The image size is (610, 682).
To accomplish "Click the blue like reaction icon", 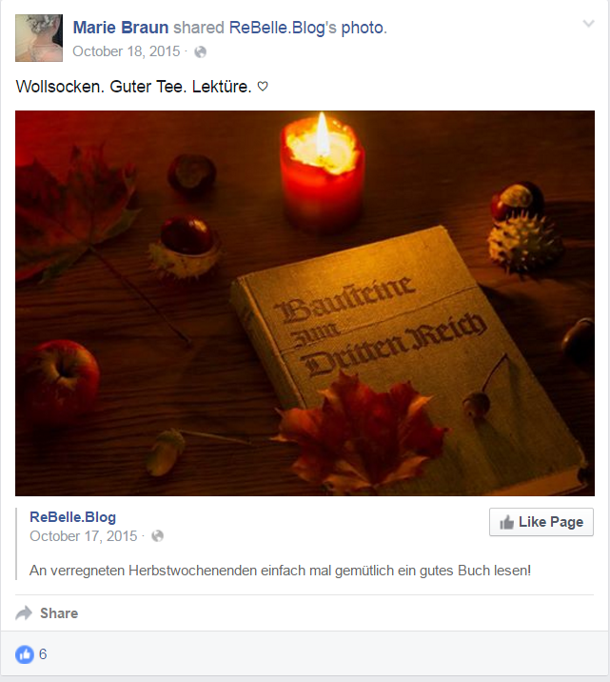I will 25,654.
